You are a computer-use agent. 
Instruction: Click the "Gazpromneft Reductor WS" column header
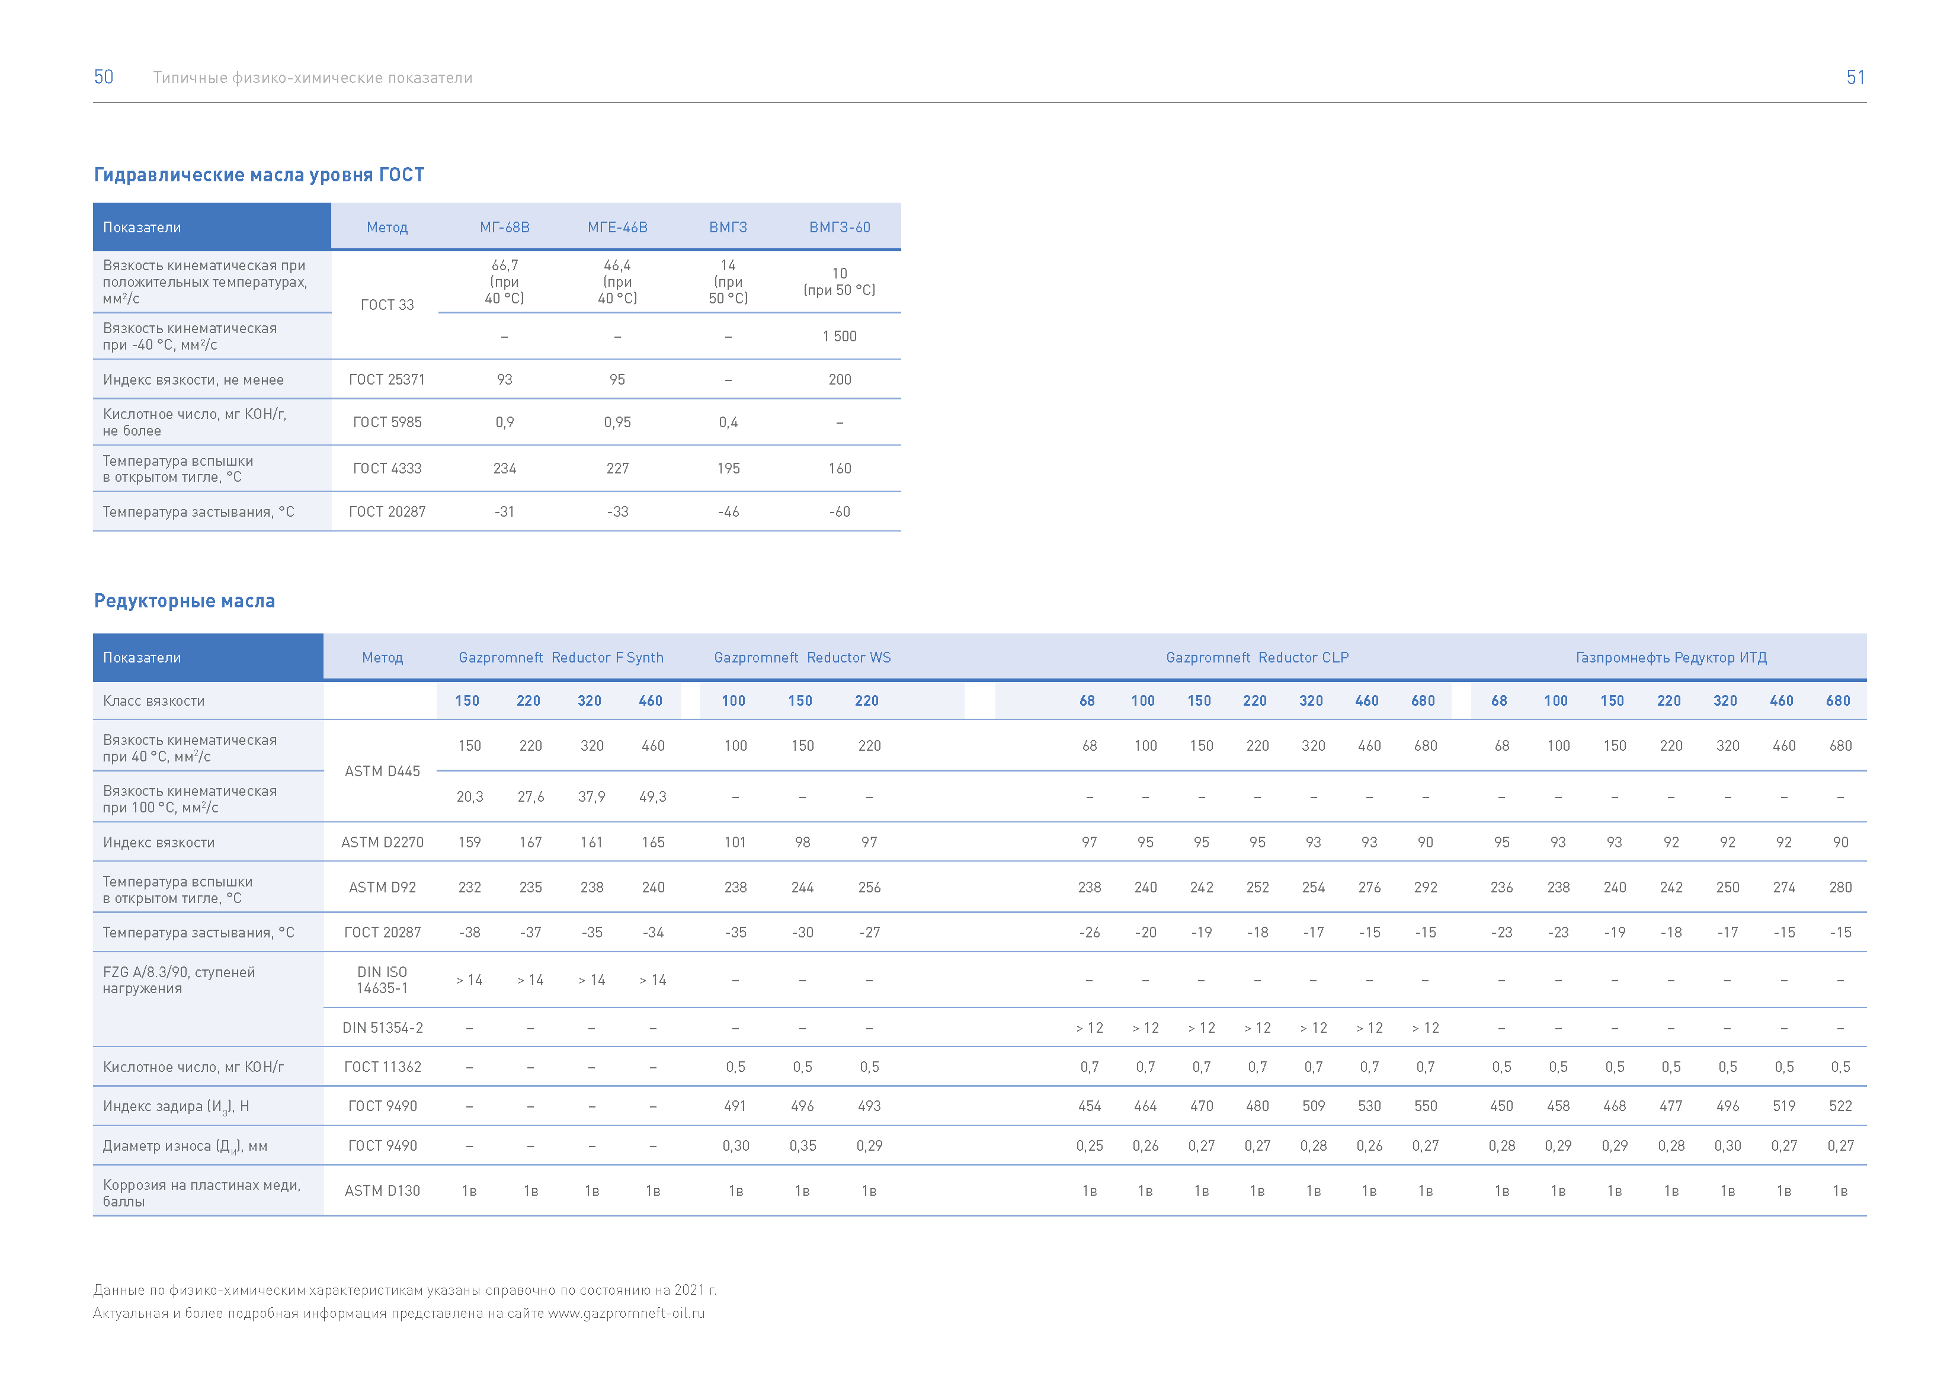(x=802, y=658)
